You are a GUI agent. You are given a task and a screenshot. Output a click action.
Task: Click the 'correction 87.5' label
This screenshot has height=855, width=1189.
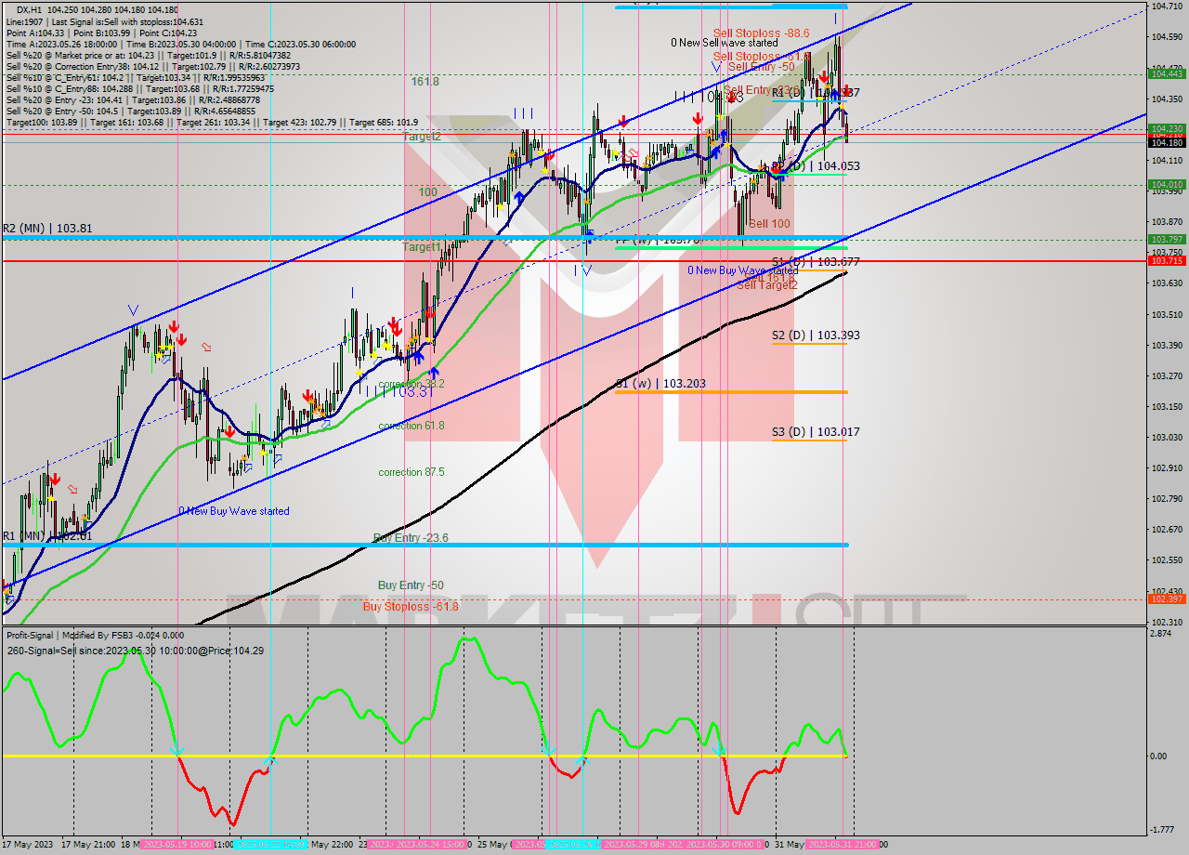412,472
